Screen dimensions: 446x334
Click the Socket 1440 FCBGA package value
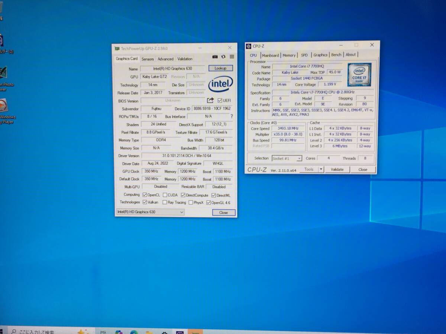click(x=307, y=79)
